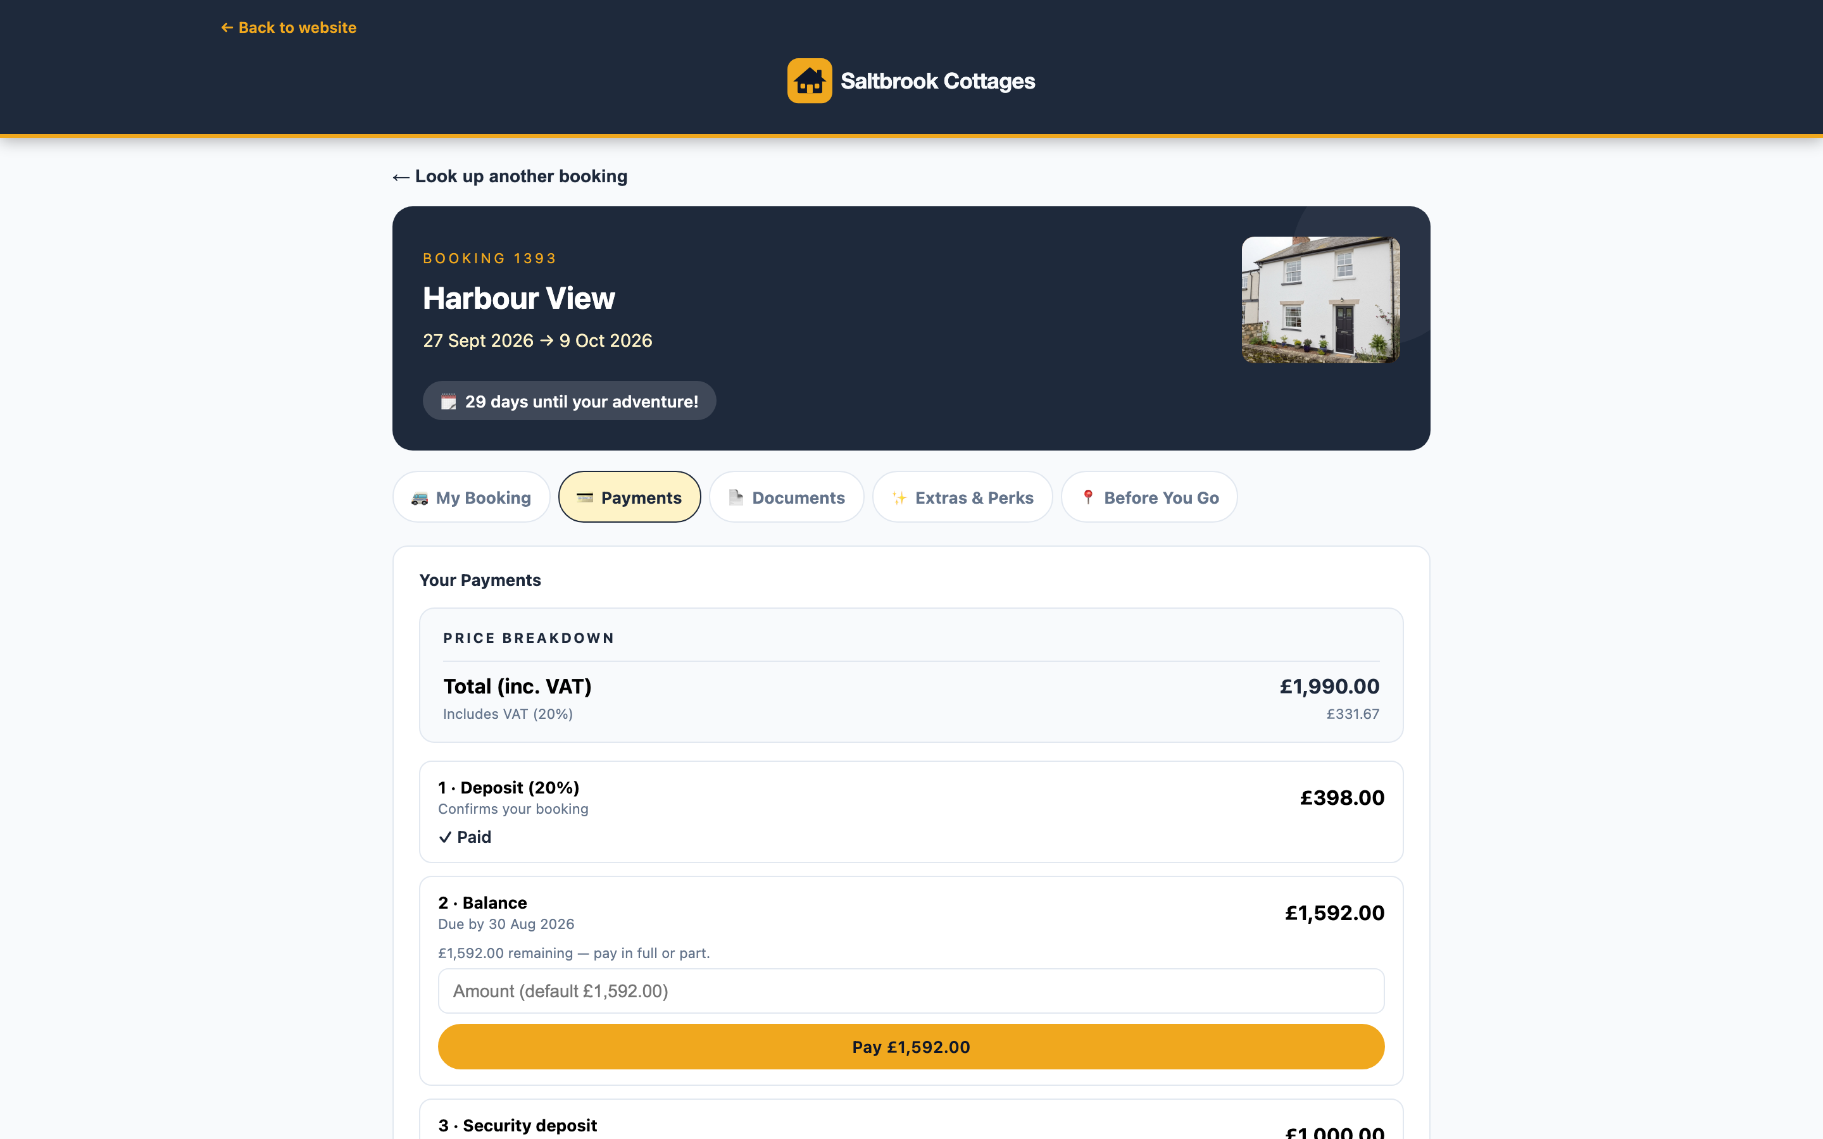Click the van icon on My Booking tab
Viewport: 1823px width, 1139px height.
click(420, 498)
